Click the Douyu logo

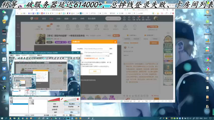point(34,18)
